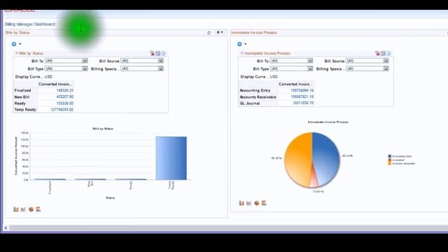Open the Finalized converted invoice amount link
This screenshot has width=448, height=252.
pos(65,90)
